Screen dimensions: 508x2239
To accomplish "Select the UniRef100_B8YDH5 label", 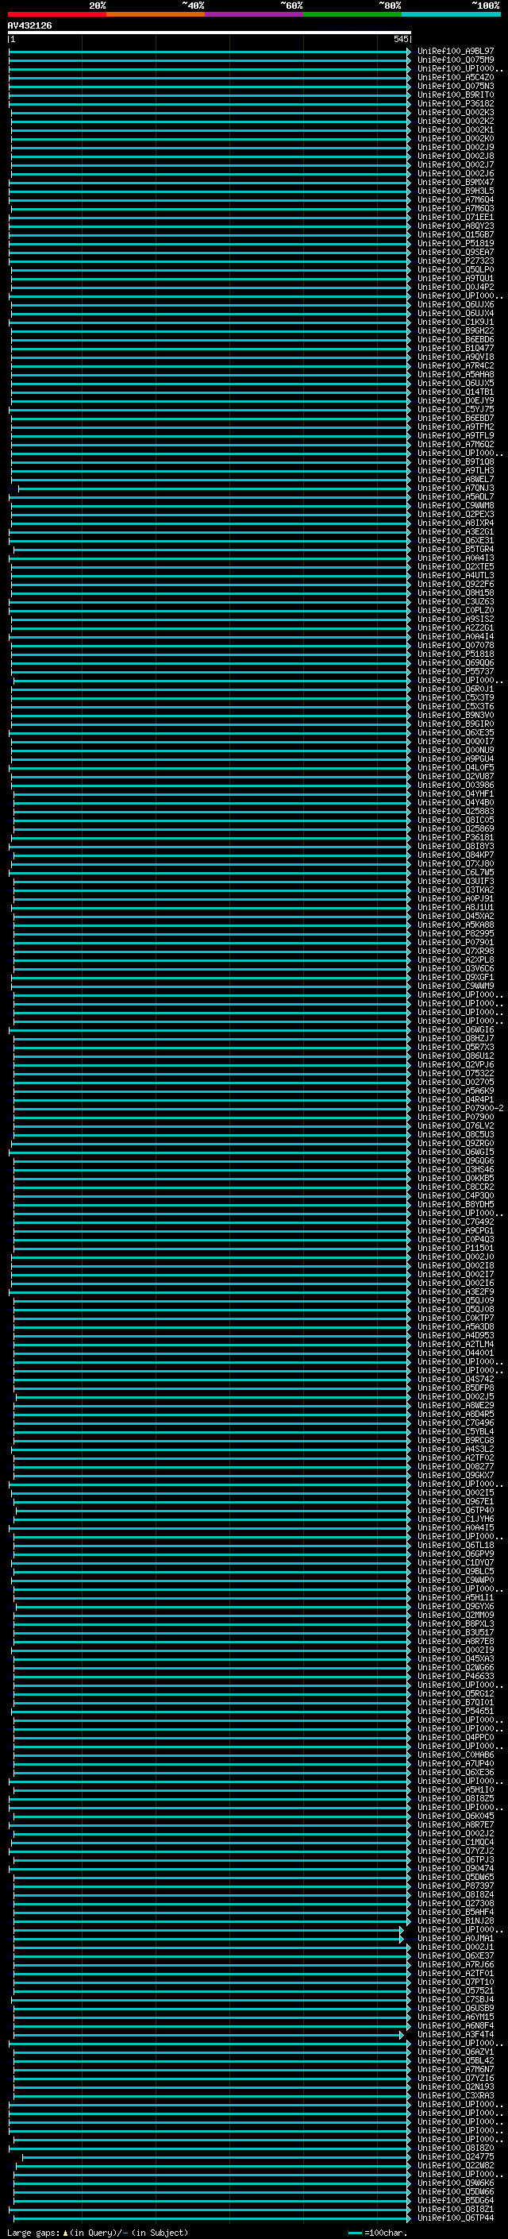I will tap(455, 1205).
